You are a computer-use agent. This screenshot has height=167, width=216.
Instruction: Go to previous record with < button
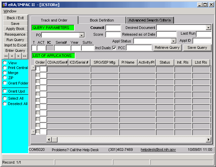[12, 56]
